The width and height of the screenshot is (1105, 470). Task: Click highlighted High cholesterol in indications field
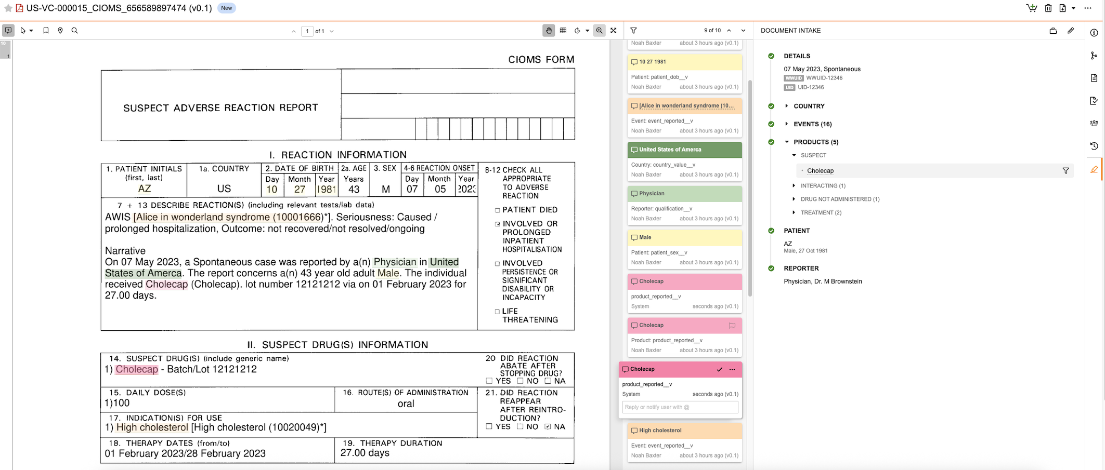coord(152,427)
